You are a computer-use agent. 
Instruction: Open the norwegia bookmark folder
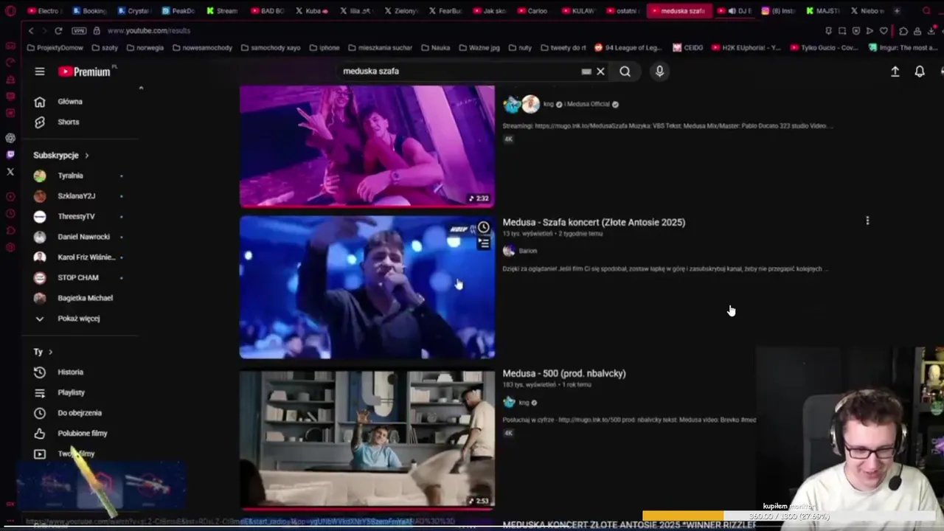coord(145,48)
